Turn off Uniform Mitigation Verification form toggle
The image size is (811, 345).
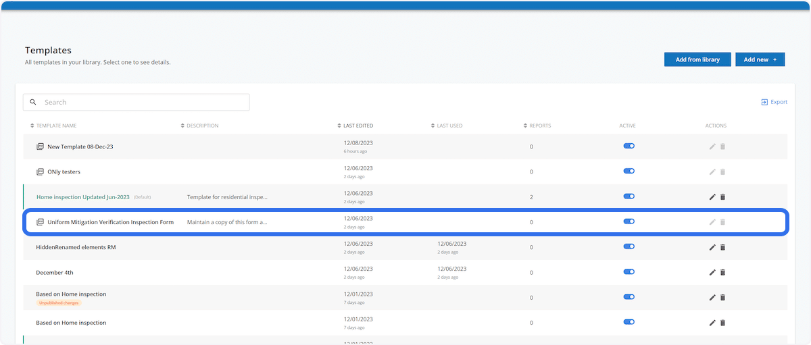point(629,221)
